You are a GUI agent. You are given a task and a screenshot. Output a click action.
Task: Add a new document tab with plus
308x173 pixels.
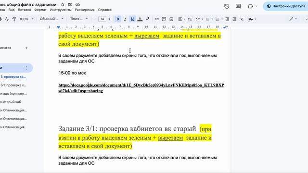tap(26, 48)
